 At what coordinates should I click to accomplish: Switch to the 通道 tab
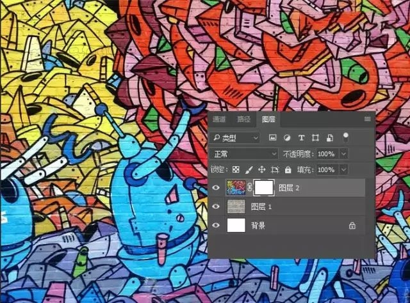click(219, 119)
